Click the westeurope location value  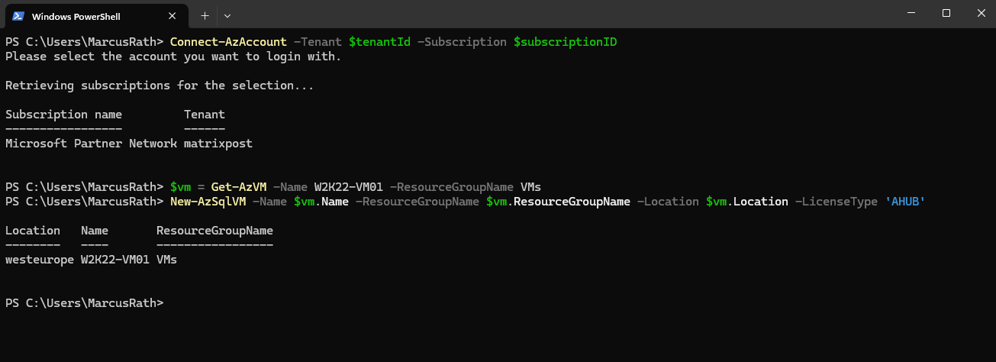40,260
